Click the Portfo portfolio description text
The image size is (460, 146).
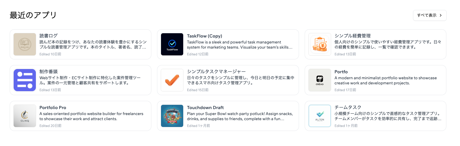tap(386, 80)
